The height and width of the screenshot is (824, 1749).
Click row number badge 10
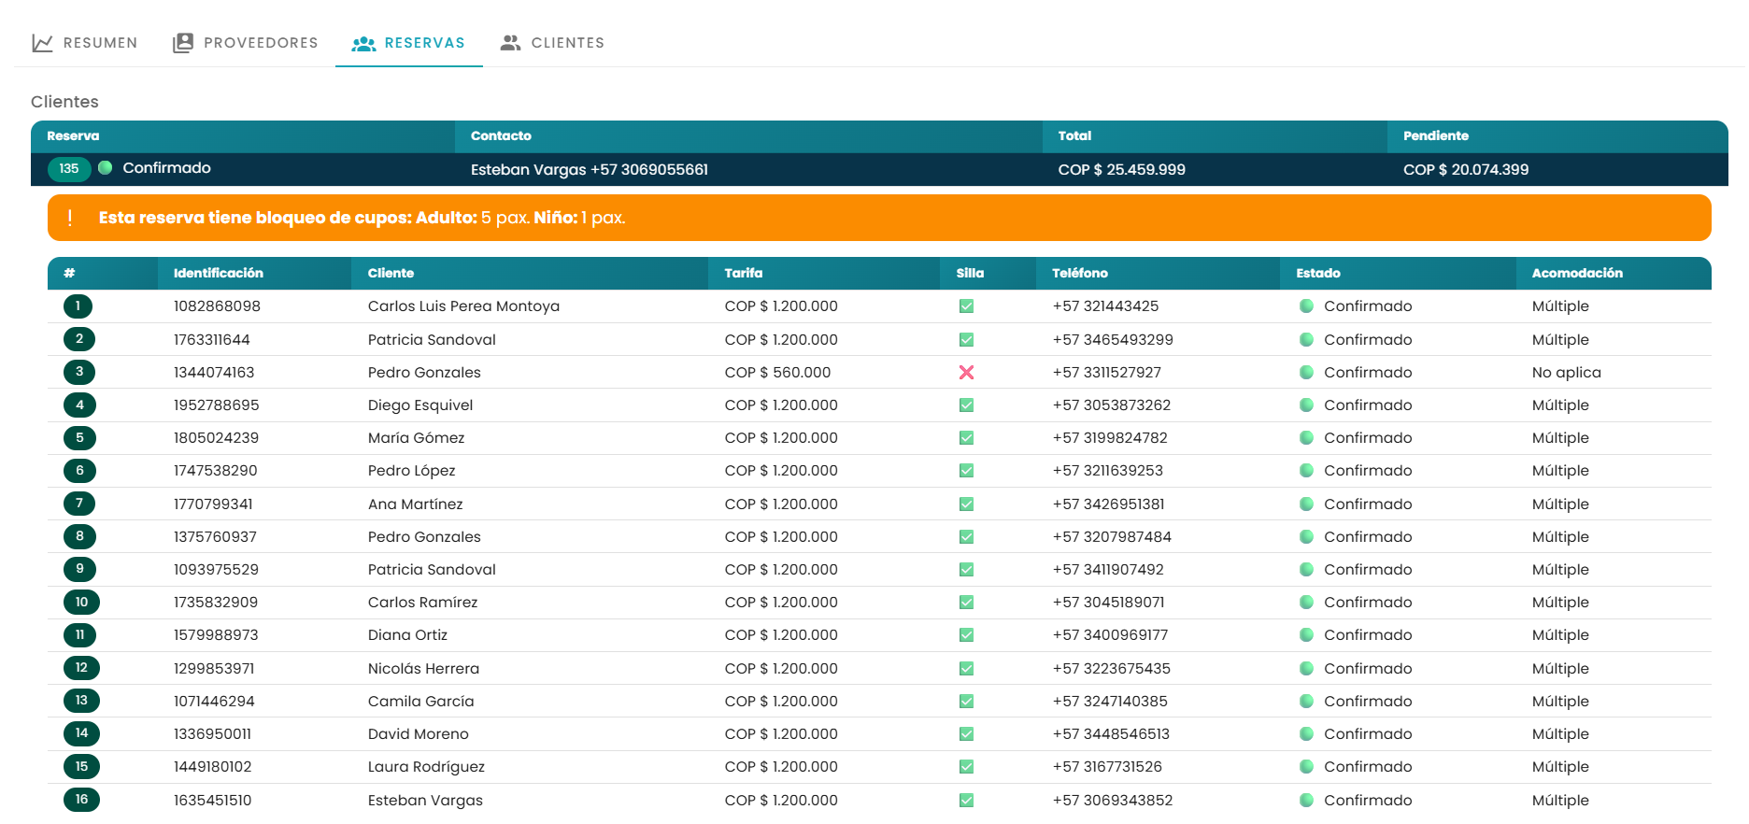[x=81, y=603]
